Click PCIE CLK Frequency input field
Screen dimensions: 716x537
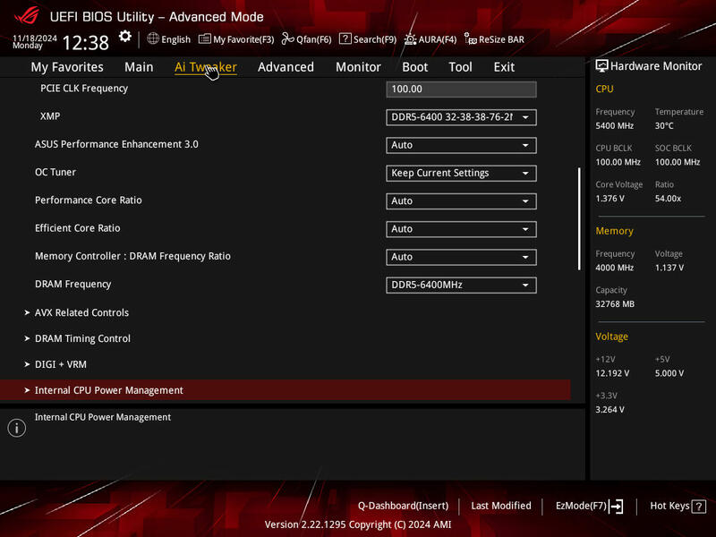(461, 89)
